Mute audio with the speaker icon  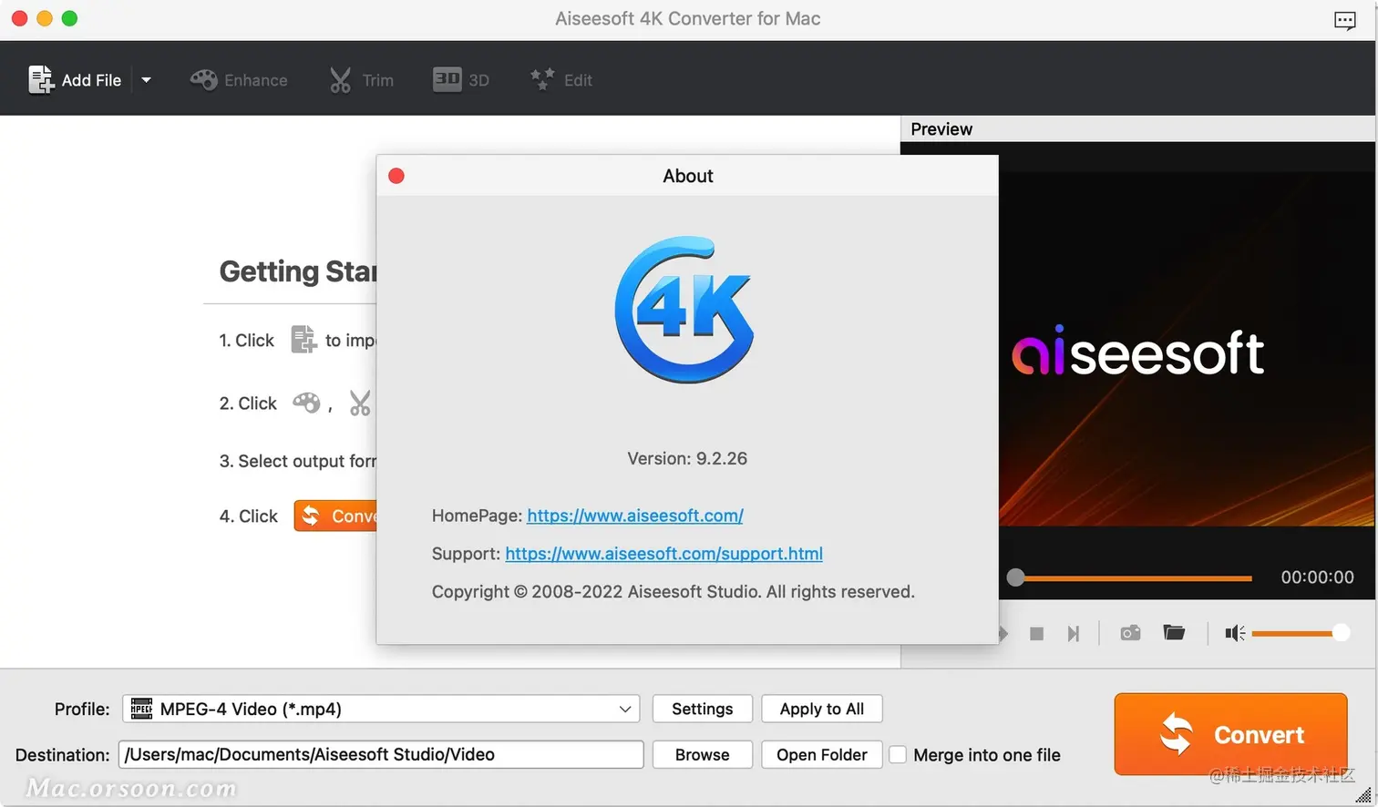click(1235, 633)
